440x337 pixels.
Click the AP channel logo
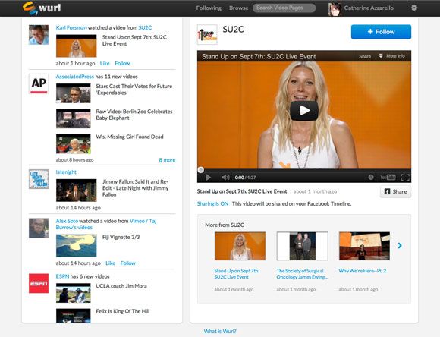click(x=39, y=83)
